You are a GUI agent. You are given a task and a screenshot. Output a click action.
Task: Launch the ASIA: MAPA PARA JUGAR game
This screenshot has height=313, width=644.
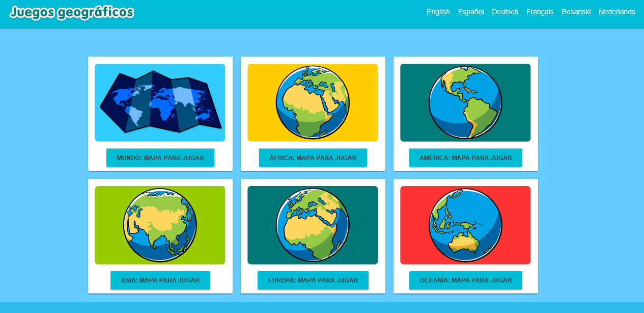click(160, 280)
